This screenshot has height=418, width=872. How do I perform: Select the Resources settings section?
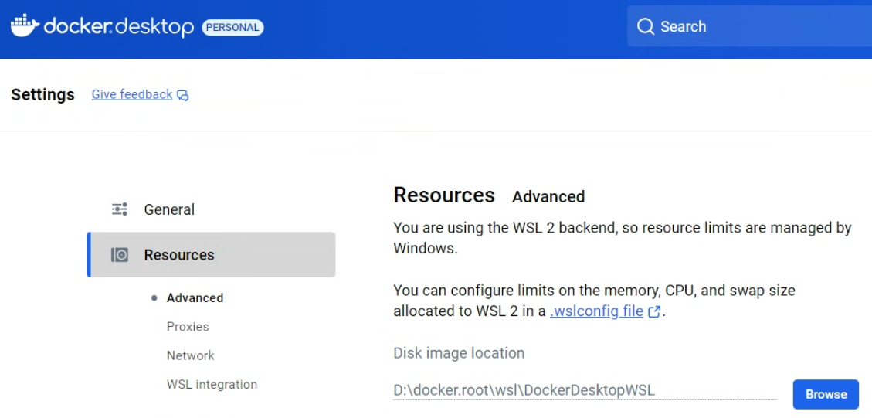[212, 254]
